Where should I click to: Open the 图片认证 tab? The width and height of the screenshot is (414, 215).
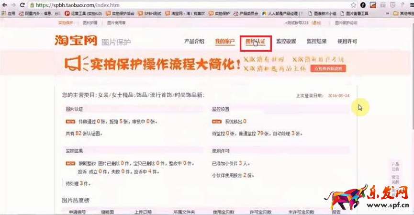255,42
